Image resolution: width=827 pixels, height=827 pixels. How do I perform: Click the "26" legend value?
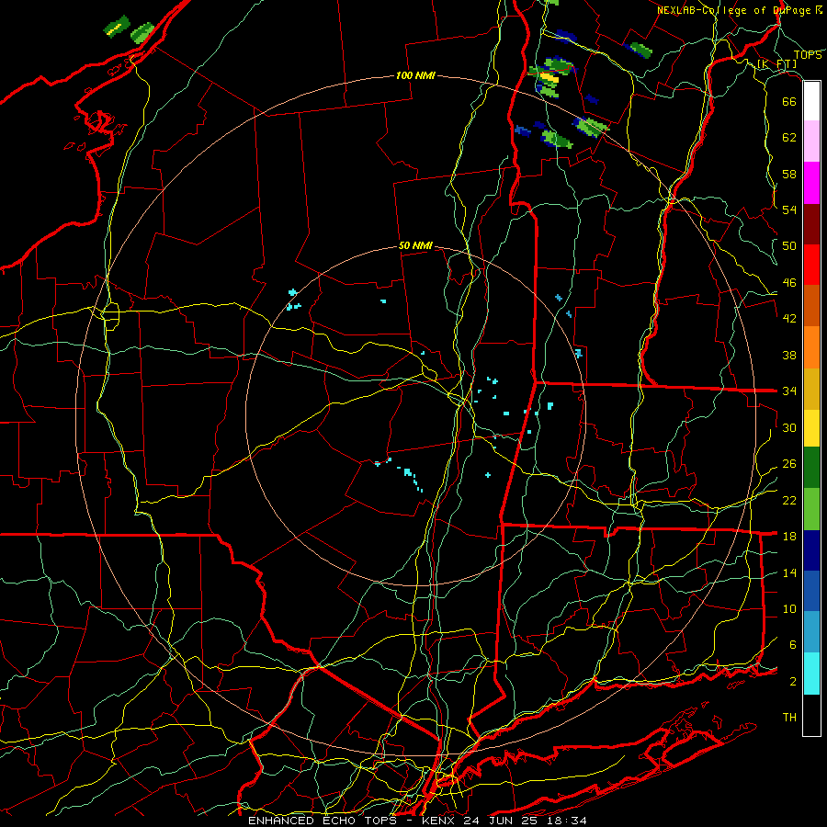pos(789,464)
